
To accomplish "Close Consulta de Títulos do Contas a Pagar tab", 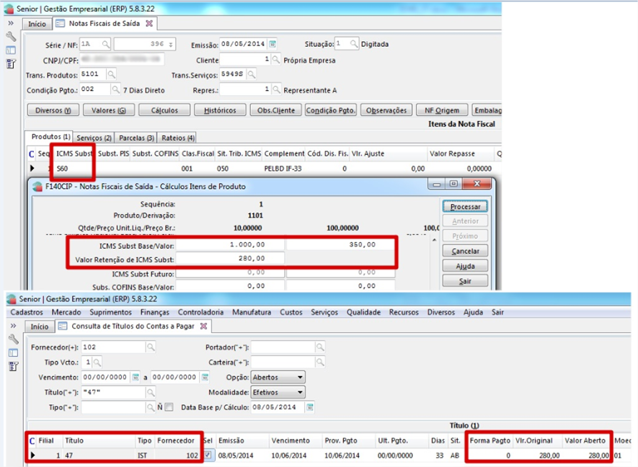I will (x=204, y=326).
